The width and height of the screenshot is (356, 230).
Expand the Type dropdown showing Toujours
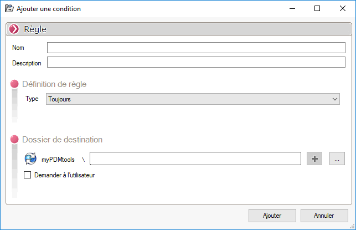[192, 99]
